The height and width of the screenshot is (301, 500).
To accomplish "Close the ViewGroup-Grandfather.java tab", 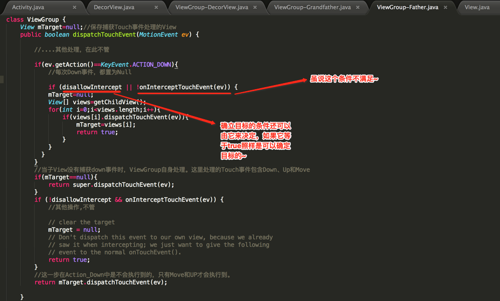I will tap(358, 8).
